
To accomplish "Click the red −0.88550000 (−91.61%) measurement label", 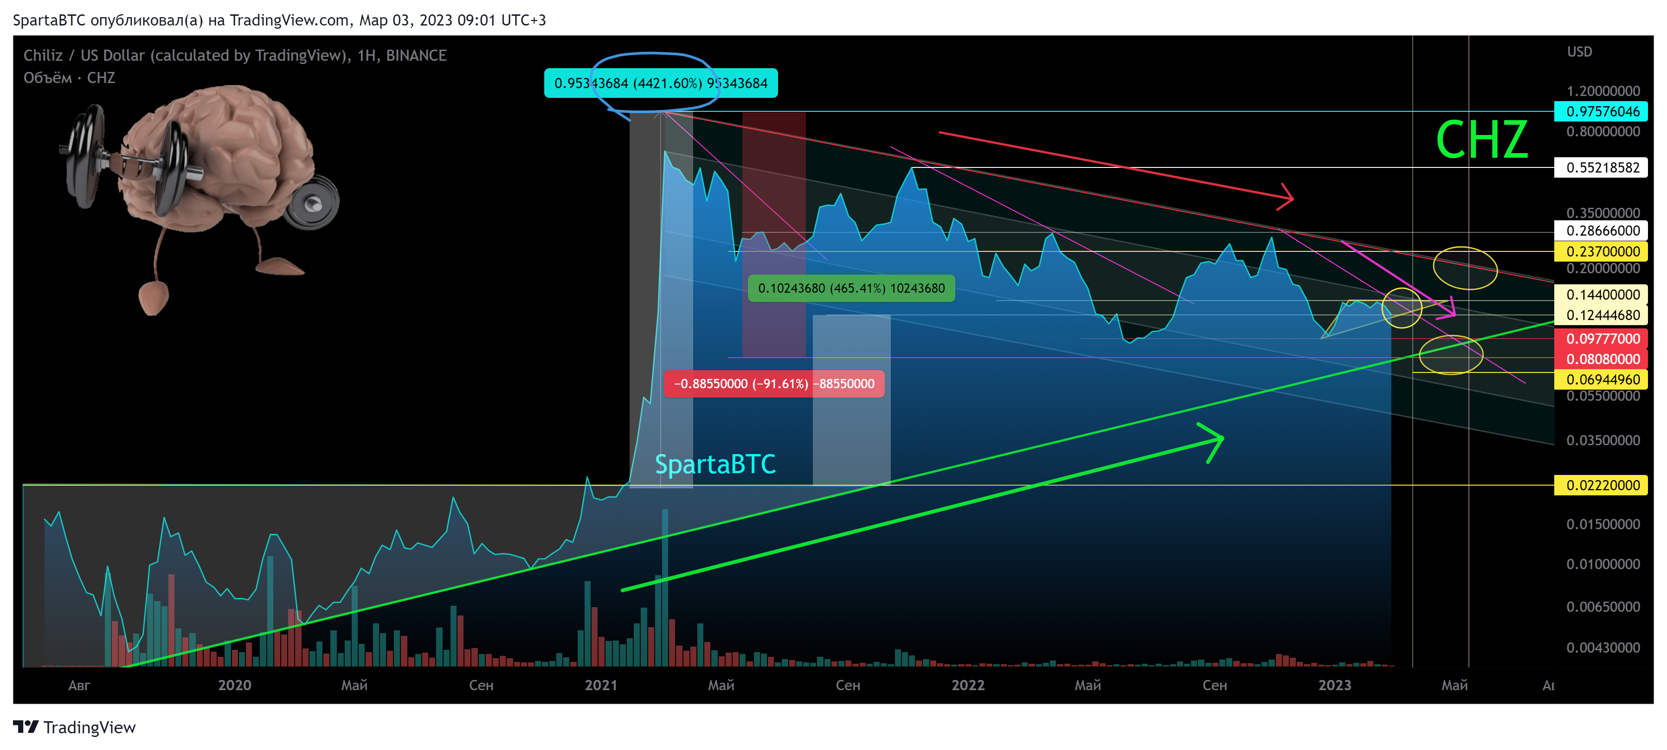I will [x=774, y=384].
